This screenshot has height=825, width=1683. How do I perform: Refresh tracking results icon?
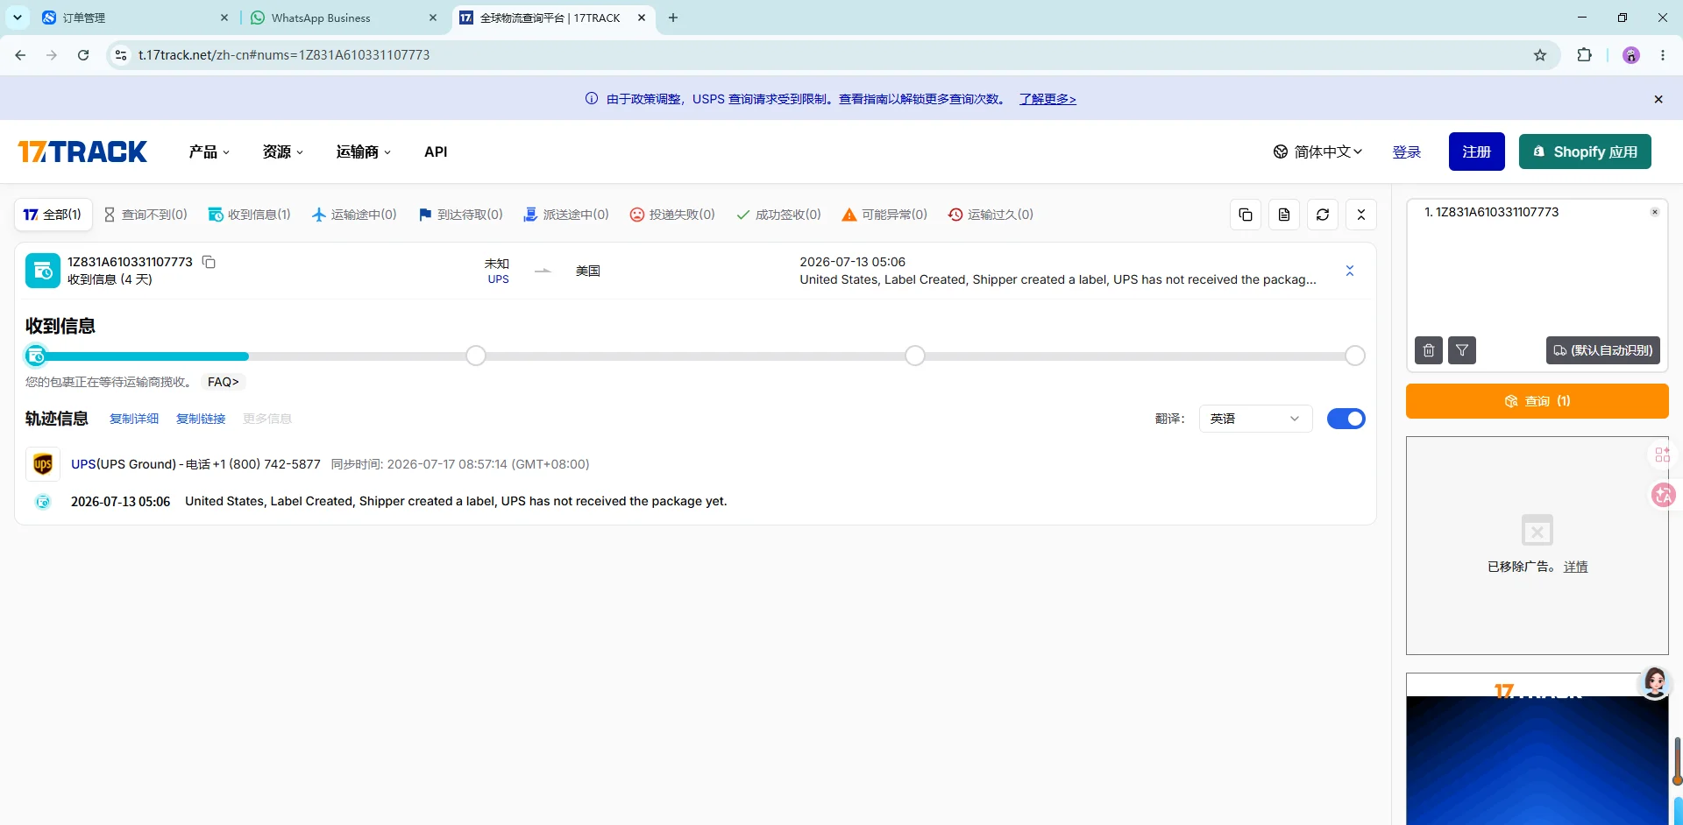1323,215
